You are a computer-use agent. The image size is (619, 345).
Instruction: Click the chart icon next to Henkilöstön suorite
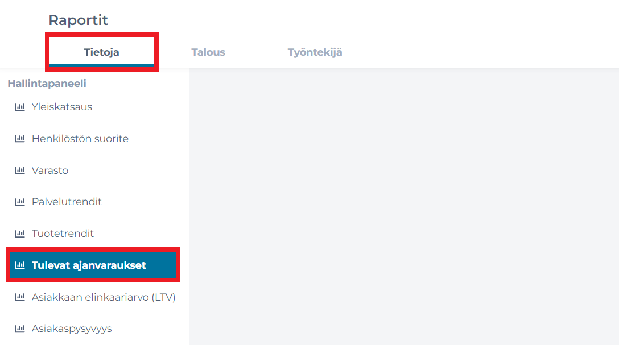[20, 138]
